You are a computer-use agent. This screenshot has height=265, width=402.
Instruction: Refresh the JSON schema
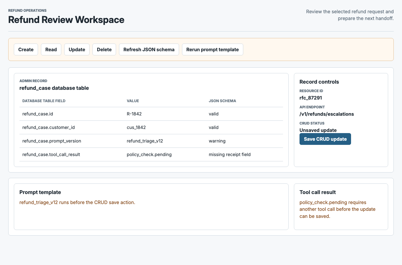[149, 49]
